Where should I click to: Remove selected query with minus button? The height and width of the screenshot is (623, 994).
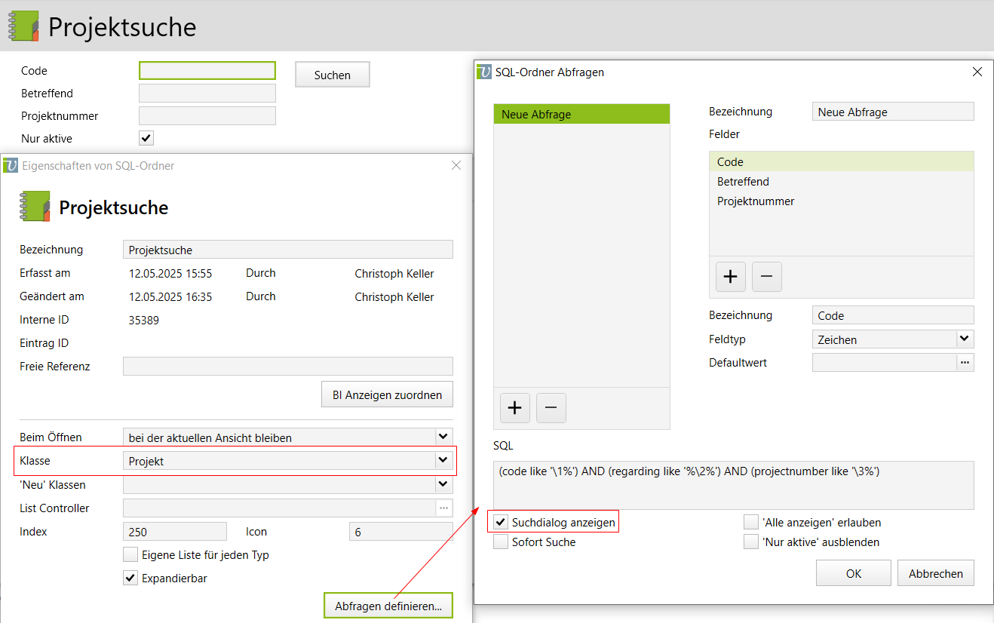click(x=551, y=408)
